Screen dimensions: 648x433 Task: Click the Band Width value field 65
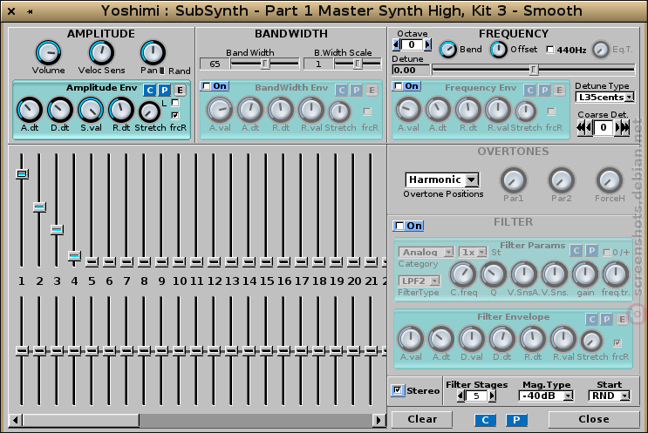pyautogui.click(x=214, y=64)
